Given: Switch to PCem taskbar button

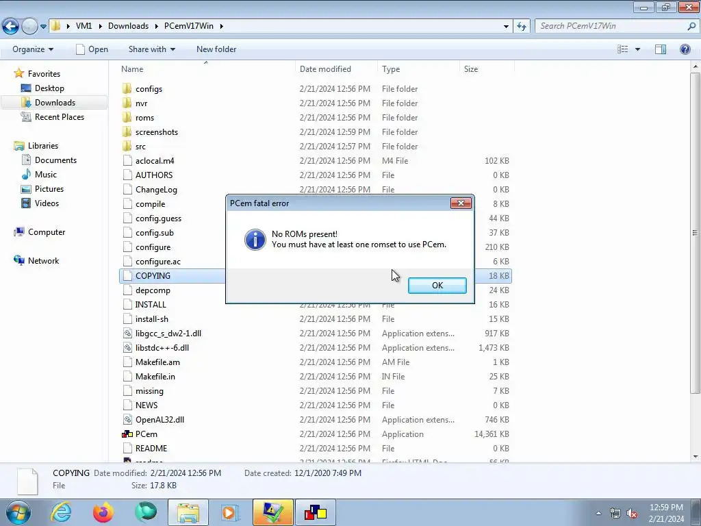Looking at the screenshot, I should [315, 512].
